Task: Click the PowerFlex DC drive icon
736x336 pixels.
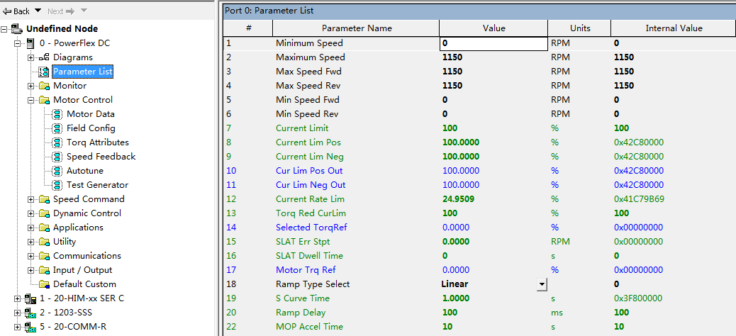Action: click(x=30, y=43)
